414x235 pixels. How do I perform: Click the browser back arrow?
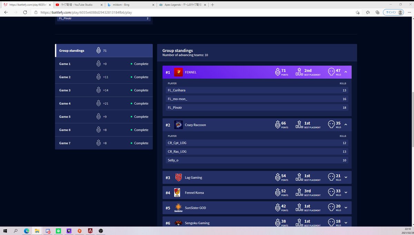pos(6,12)
